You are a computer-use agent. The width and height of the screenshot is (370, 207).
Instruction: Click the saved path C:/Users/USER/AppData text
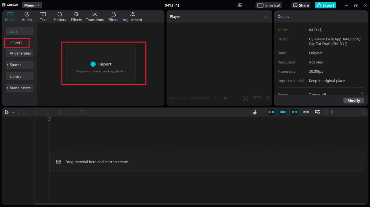coord(335,42)
